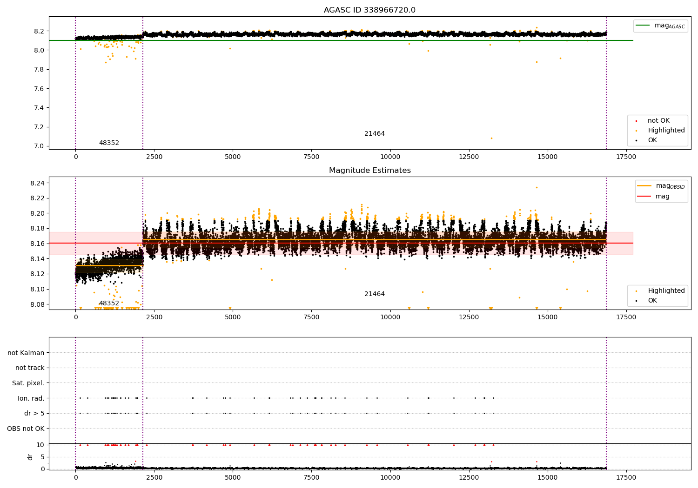Click the '21464' label in the top plot
The height and width of the screenshot is (488, 698).
pyautogui.click(x=375, y=134)
